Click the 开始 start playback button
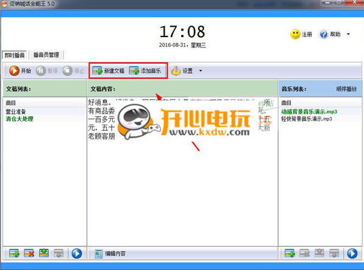 [20, 71]
